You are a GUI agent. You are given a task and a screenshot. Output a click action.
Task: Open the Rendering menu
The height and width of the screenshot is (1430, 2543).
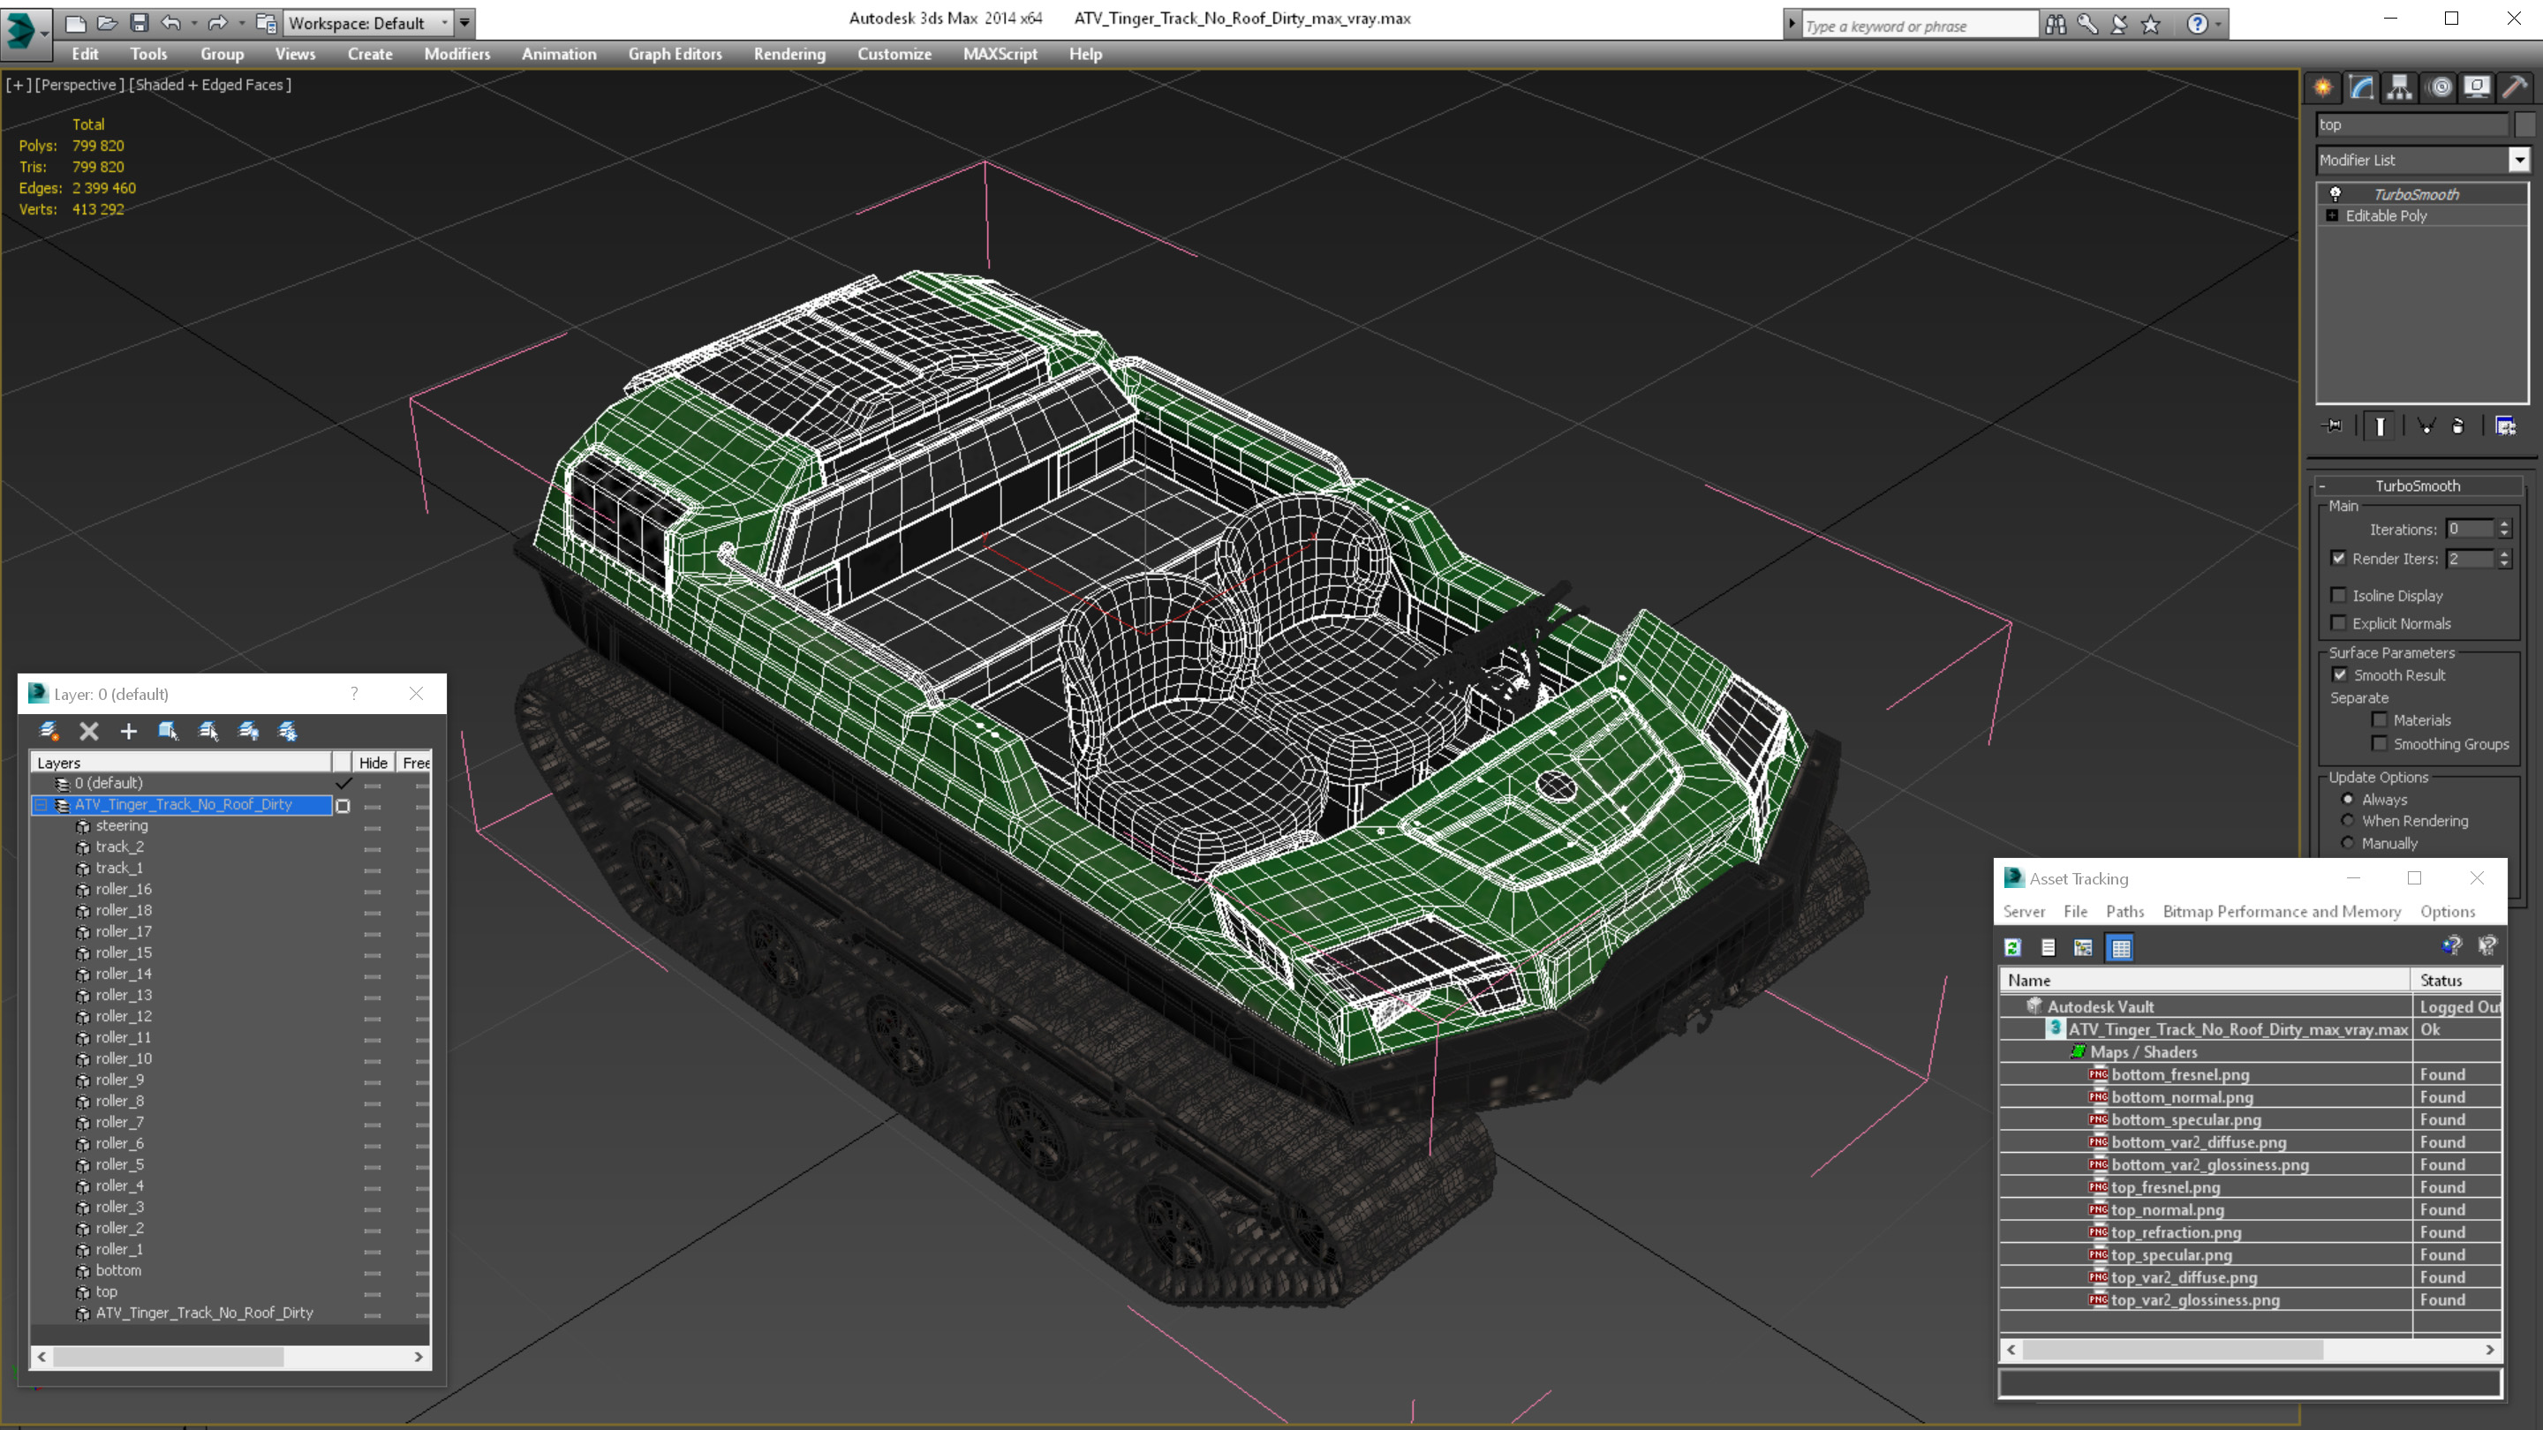click(x=789, y=53)
